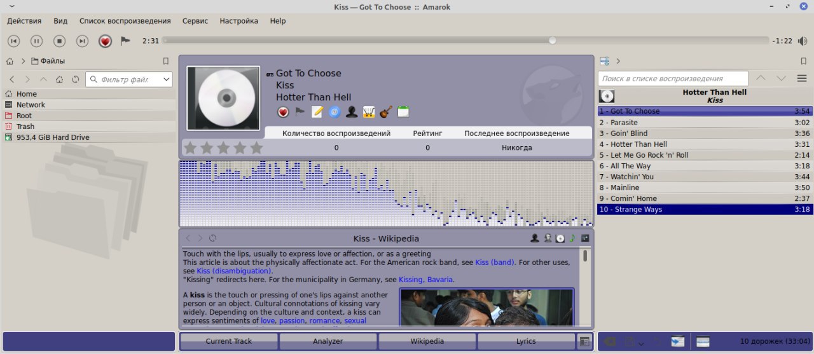This screenshot has height=354, width=814.
Task: Switch to the Lyrics applet tab
Action: (x=526, y=341)
